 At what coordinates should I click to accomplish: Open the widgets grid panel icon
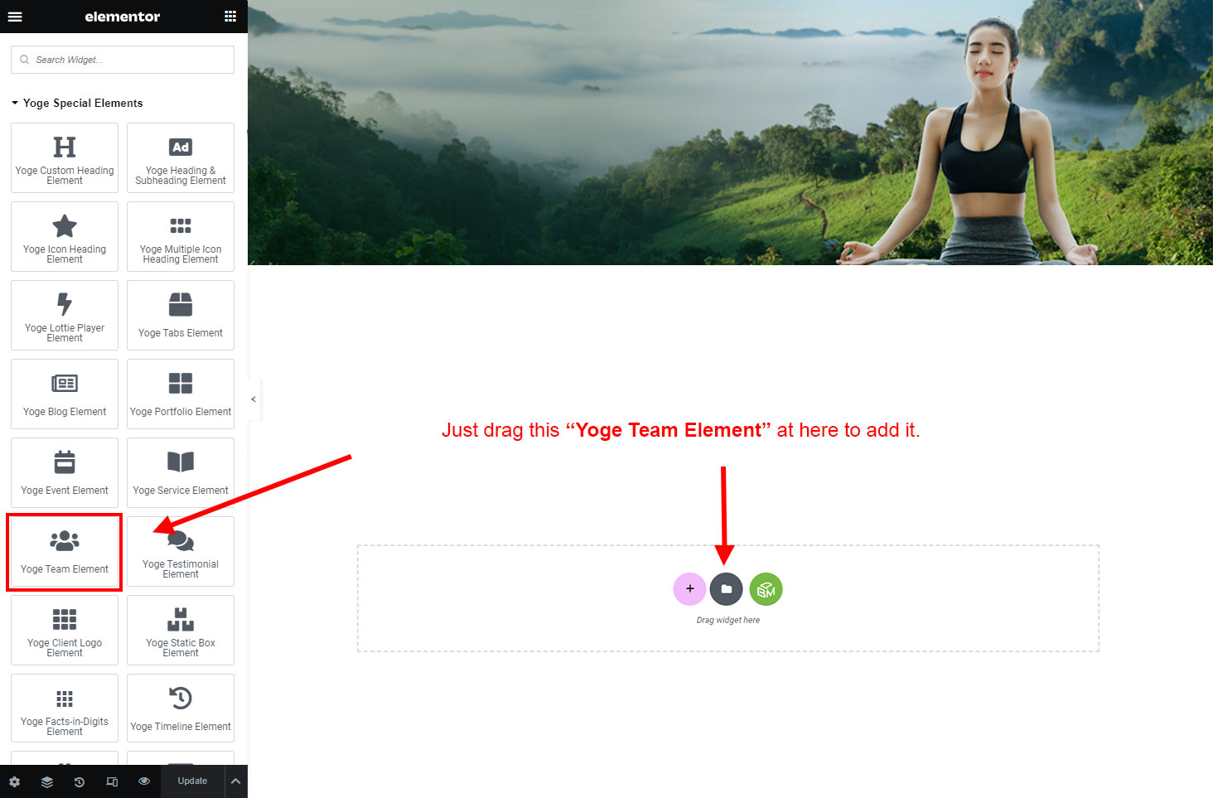(x=230, y=17)
